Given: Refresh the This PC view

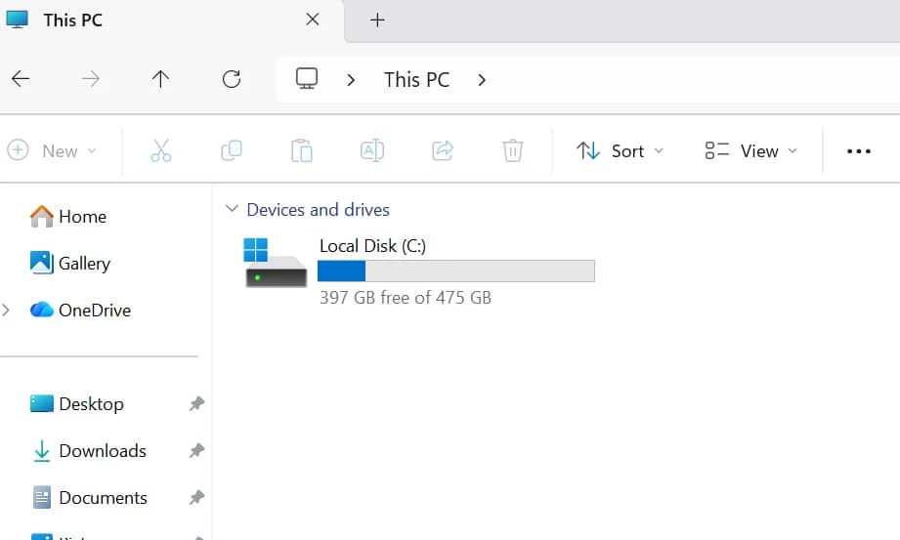Looking at the screenshot, I should point(232,79).
